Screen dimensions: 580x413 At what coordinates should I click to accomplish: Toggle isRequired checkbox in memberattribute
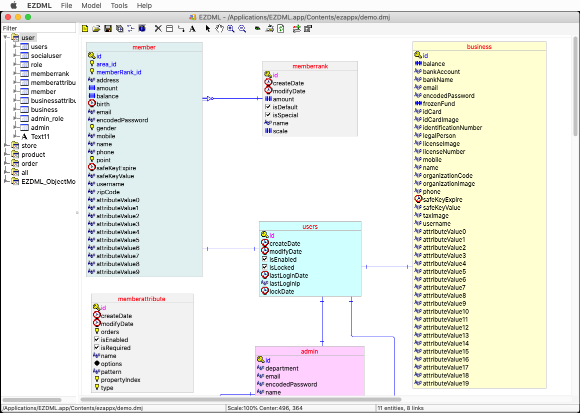point(96,348)
